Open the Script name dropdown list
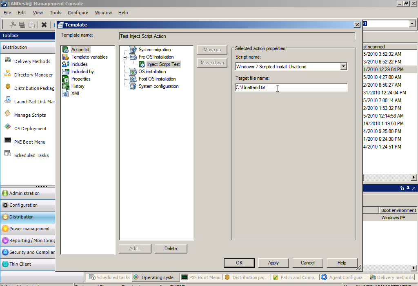The width and height of the screenshot is (418, 286). coord(343,66)
